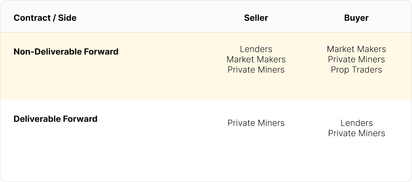Screen dimensions: 412x182
Task: Click the word "Prop" in the Buyer column
Action: (x=340, y=70)
